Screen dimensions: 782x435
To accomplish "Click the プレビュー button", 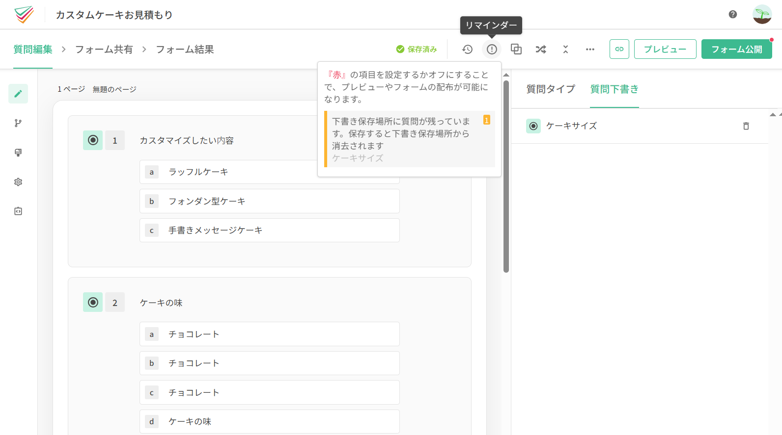I will [665, 49].
